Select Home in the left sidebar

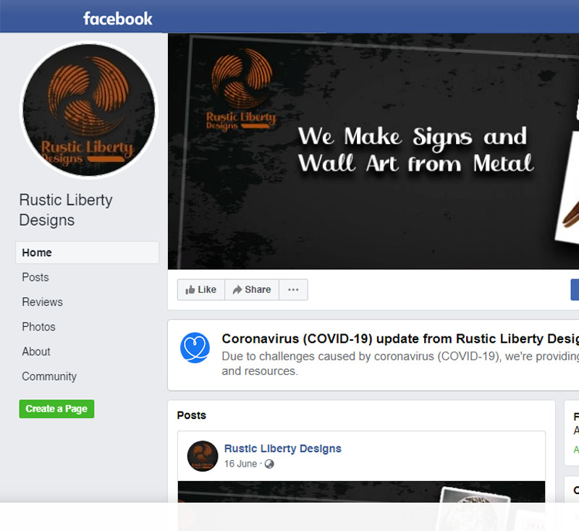(x=37, y=252)
